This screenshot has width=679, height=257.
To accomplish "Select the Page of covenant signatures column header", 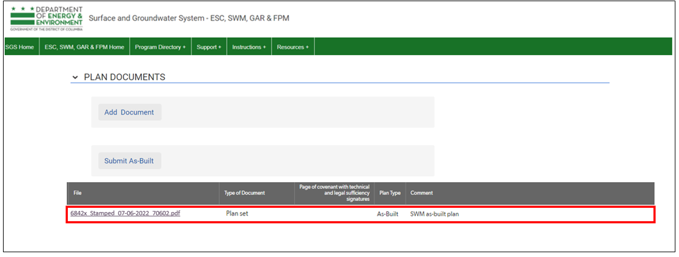I will (x=335, y=193).
